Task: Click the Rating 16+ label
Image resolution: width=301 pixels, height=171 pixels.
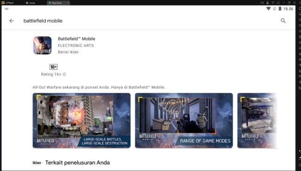Action: (51, 74)
